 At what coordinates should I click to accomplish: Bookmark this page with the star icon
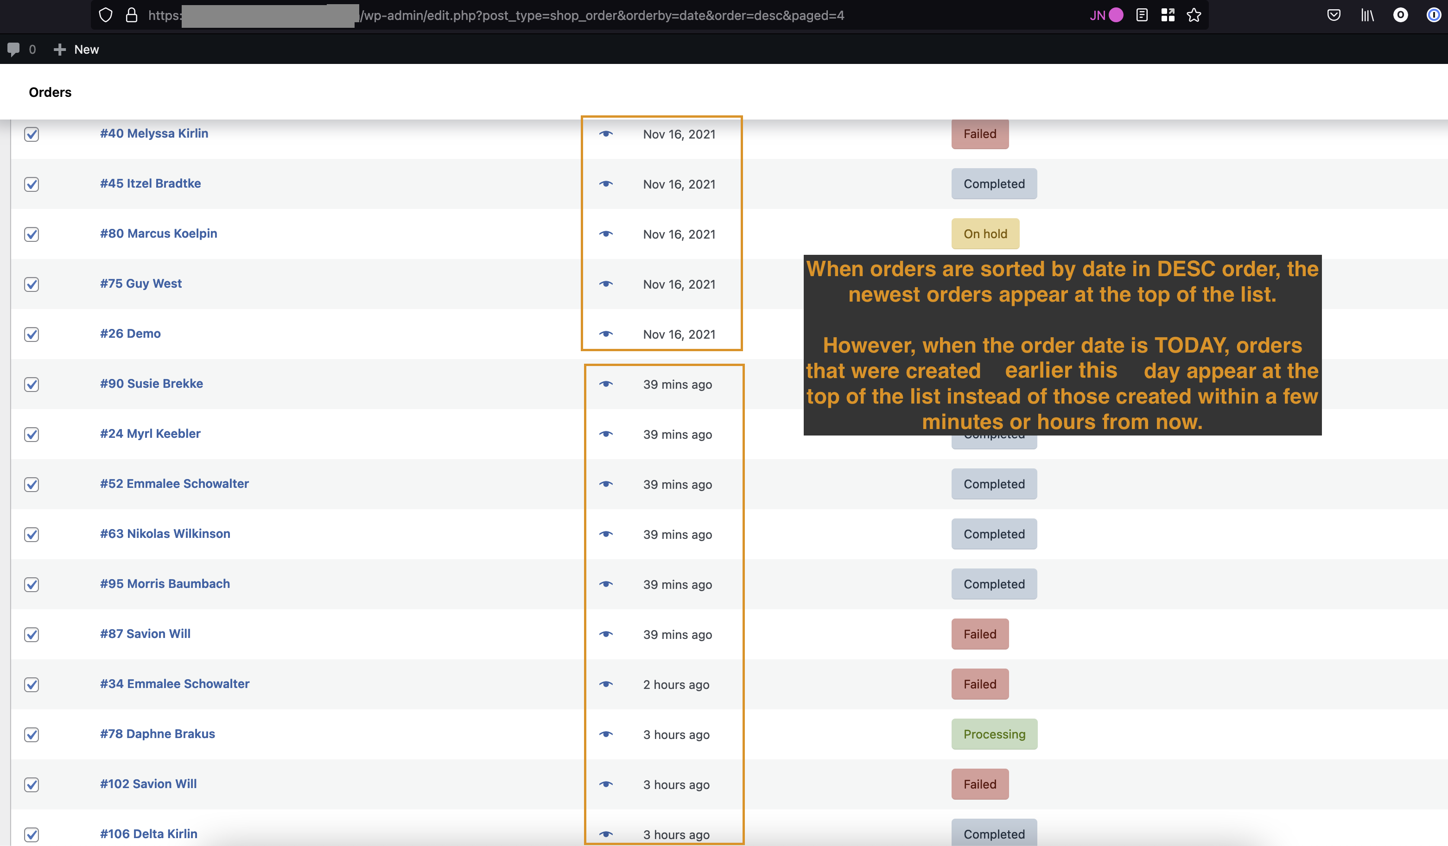1194,15
